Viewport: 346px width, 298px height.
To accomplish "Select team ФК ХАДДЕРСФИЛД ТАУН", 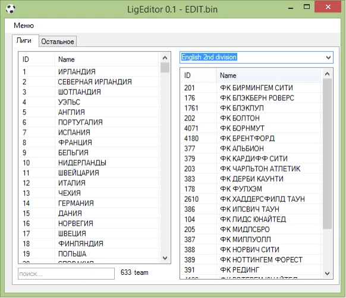I will 251,199.
